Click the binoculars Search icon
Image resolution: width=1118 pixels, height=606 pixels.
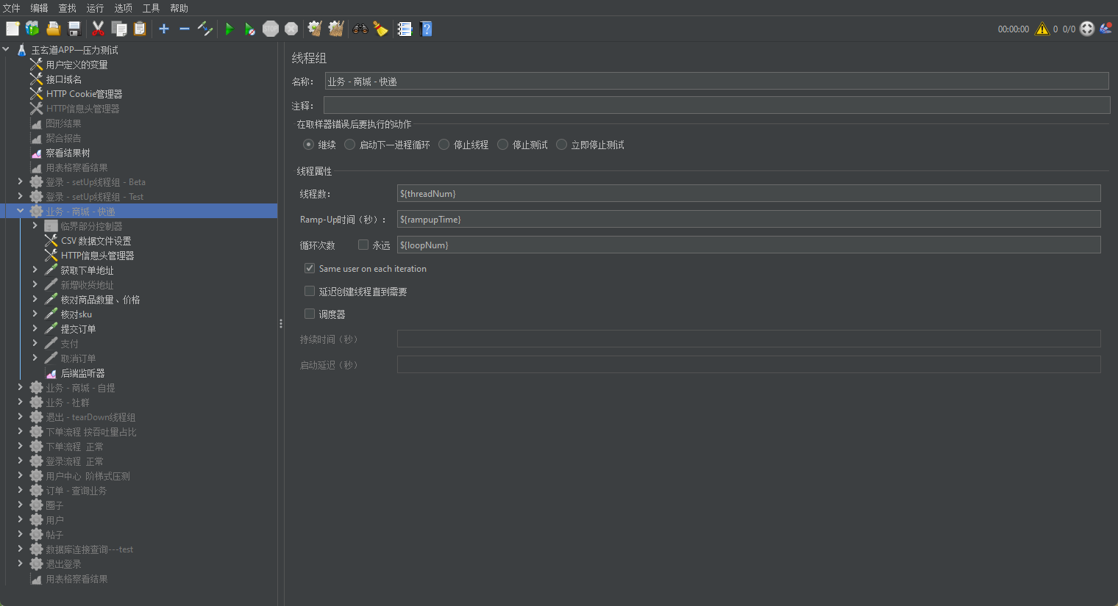click(x=360, y=29)
